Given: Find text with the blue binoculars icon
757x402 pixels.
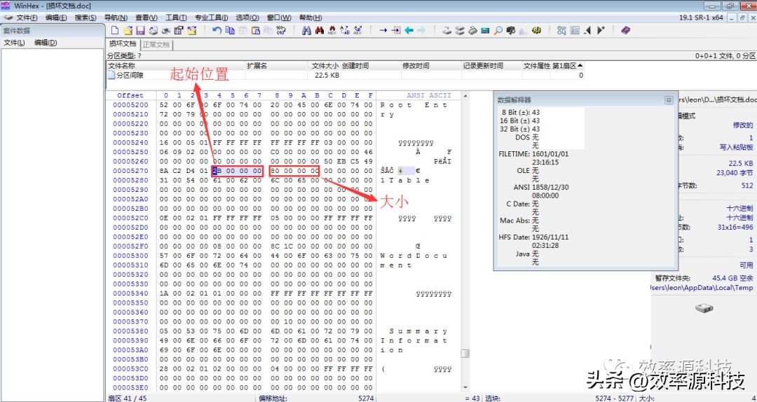Looking at the screenshot, I should coord(306,30).
